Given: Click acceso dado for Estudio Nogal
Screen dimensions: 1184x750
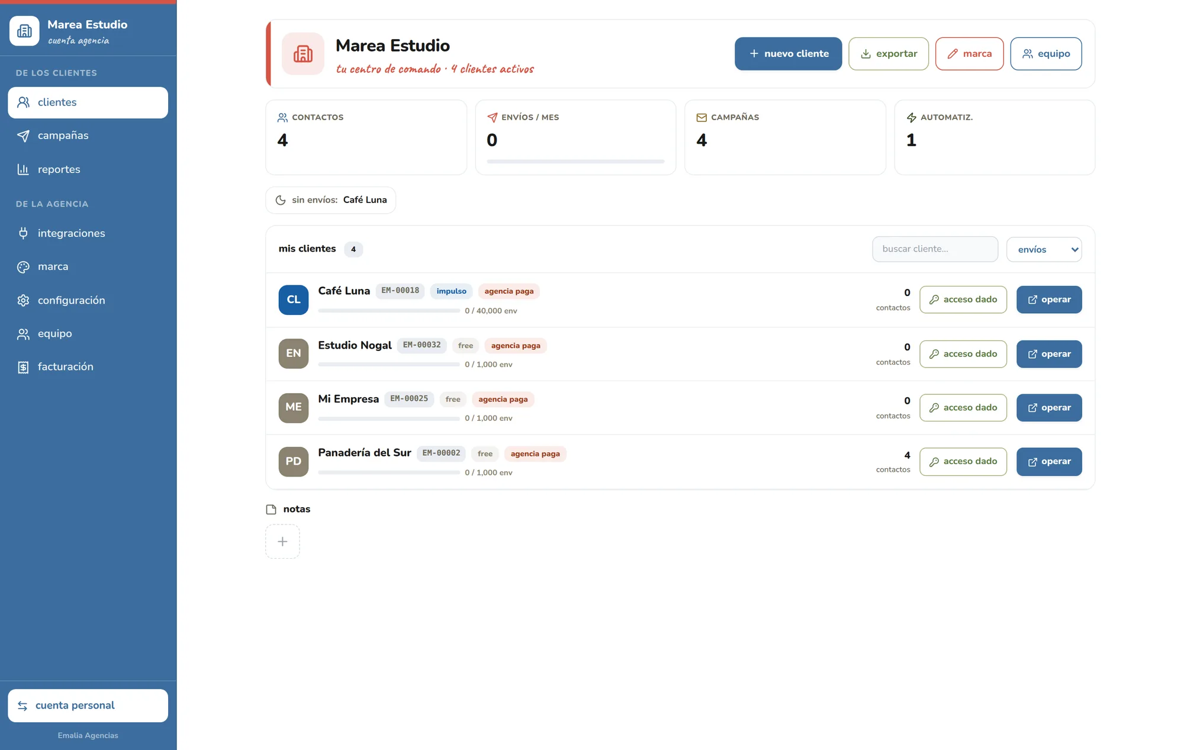Looking at the screenshot, I should coord(963,354).
